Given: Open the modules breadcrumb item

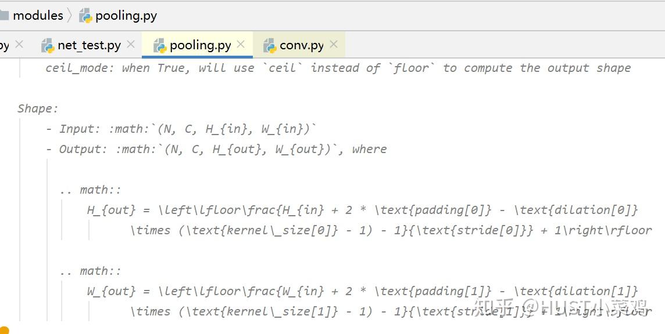Looking at the screenshot, I should coord(38,16).
